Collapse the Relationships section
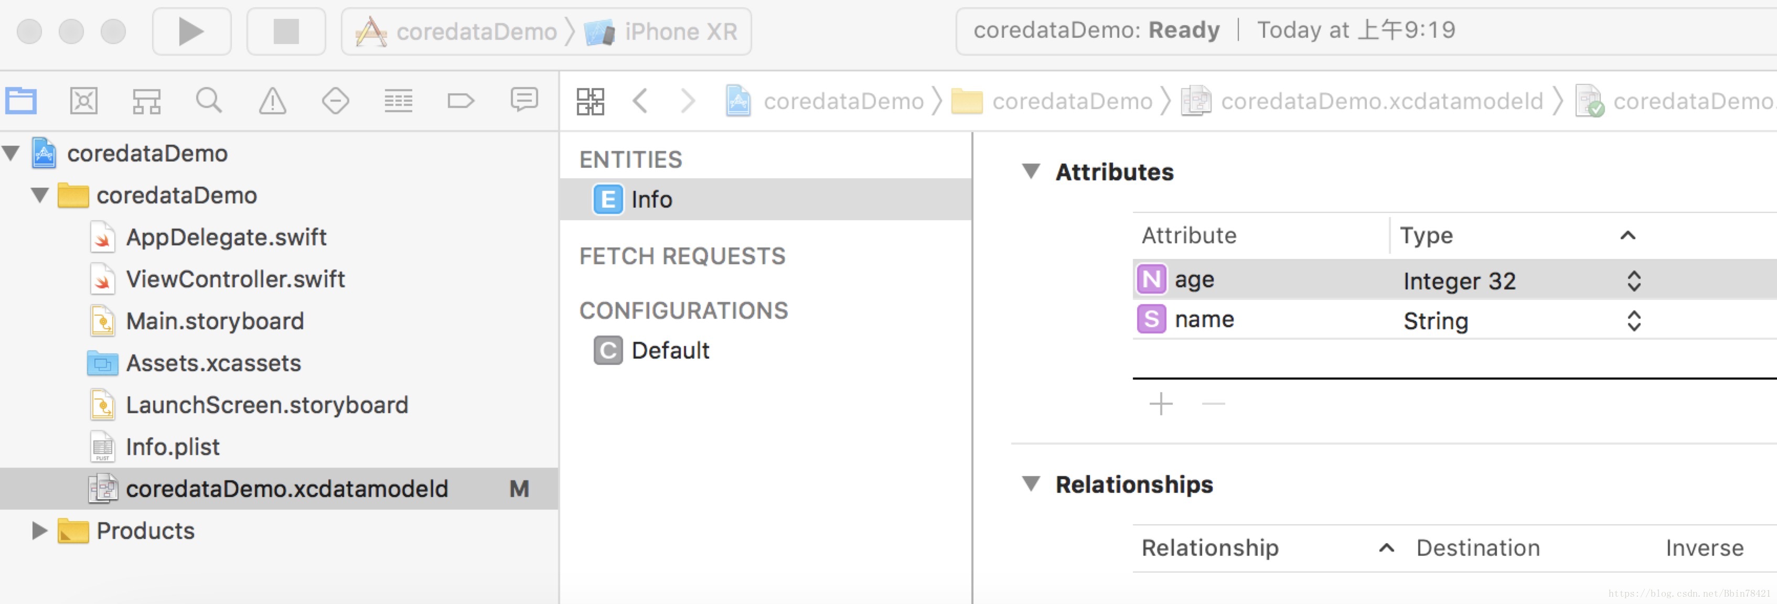1777x604 pixels. click(1031, 484)
